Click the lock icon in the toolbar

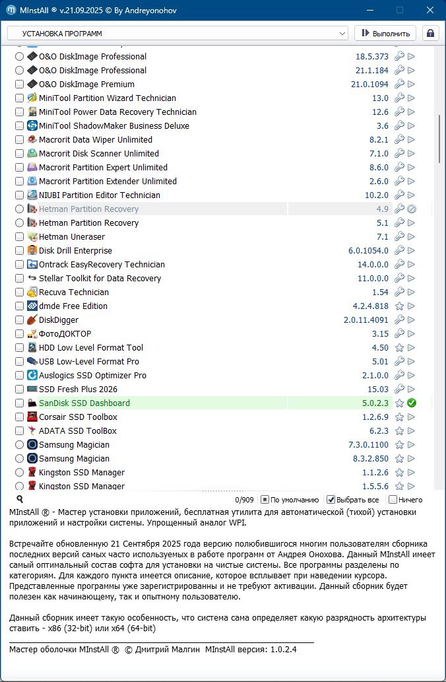tap(430, 33)
